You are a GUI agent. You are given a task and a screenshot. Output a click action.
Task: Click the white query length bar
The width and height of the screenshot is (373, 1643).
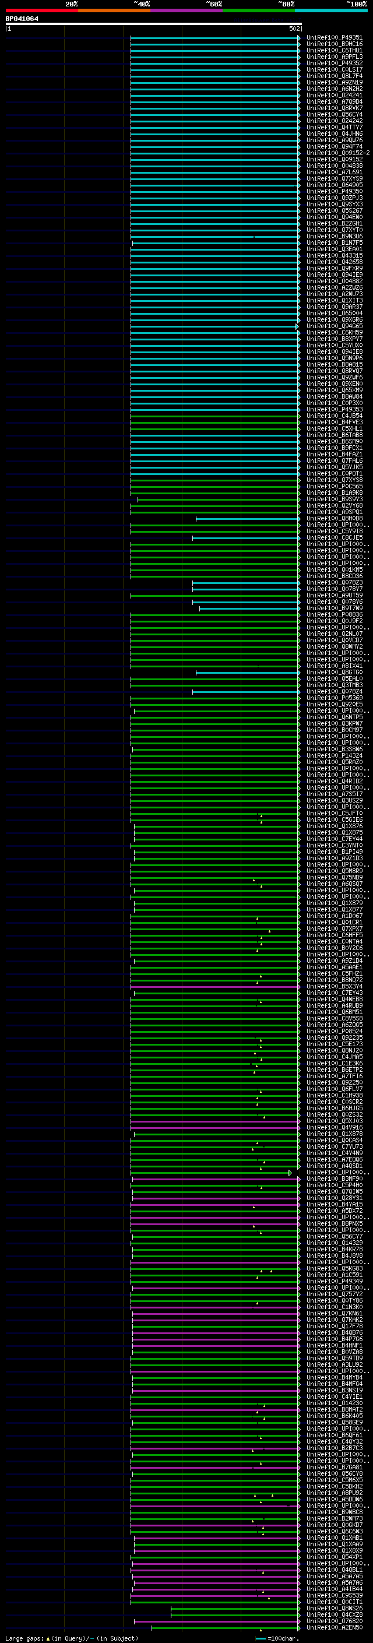pos(154,24)
